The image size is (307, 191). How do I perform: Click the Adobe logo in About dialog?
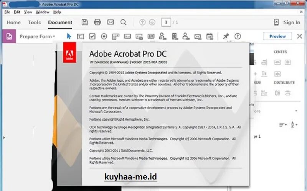[x=69, y=53]
